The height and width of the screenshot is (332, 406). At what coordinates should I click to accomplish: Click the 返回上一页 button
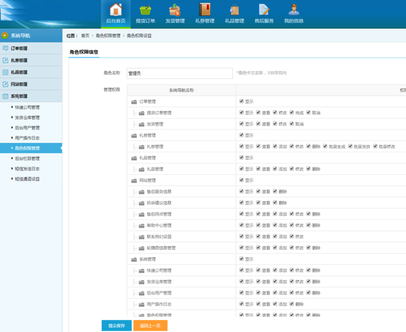[x=150, y=326]
